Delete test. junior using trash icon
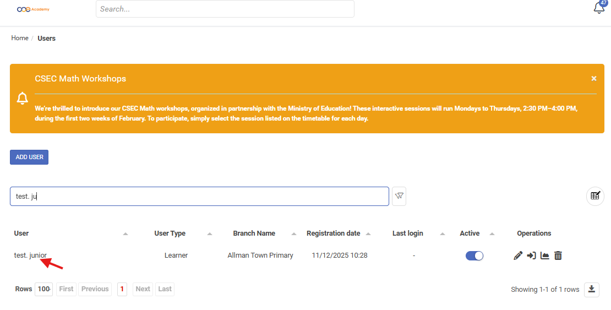 pyautogui.click(x=558, y=255)
